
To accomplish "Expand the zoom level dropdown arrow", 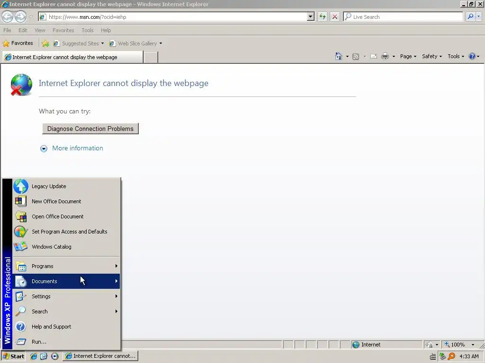I will [x=473, y=345].
